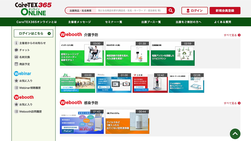Click the 介護予防 section title
Viewport: 251px width, 141px height.
tap(91, 35)
